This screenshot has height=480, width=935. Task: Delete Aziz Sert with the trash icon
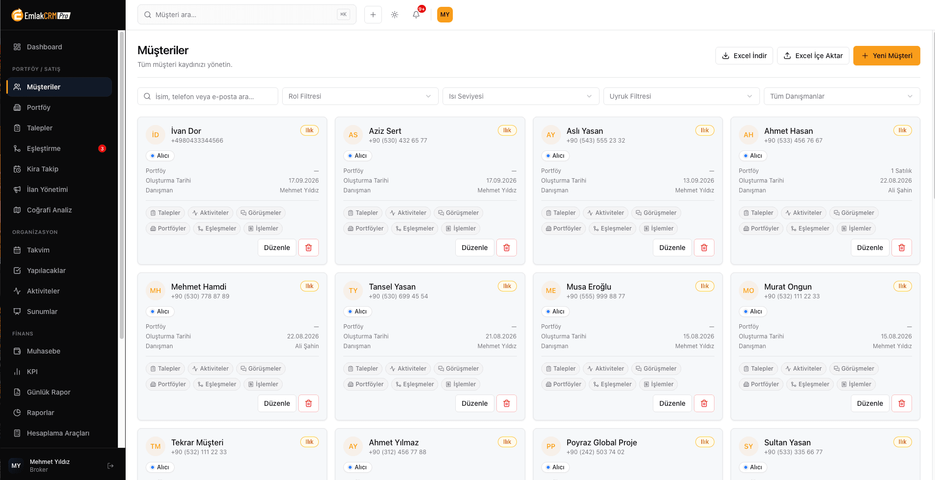tap(507, 248)
